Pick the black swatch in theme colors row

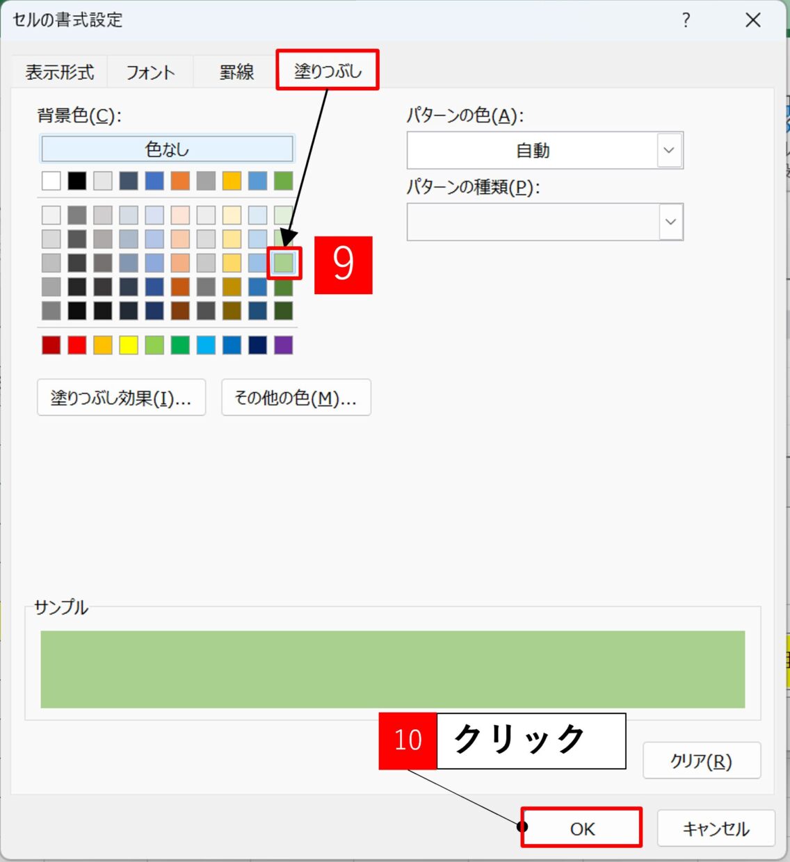(77, 181)
